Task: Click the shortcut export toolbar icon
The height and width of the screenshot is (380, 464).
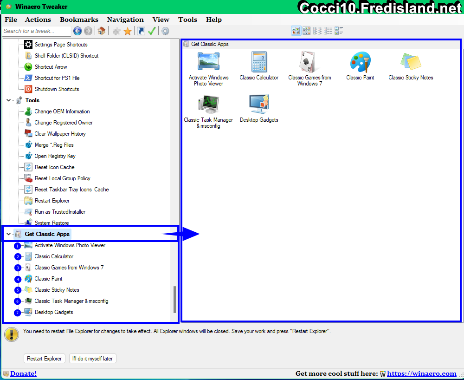Action: pyautogui.click(x=141, y=31)
